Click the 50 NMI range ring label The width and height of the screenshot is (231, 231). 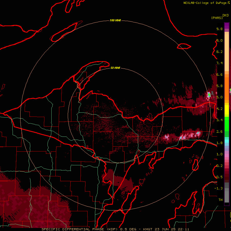(115, 68)
